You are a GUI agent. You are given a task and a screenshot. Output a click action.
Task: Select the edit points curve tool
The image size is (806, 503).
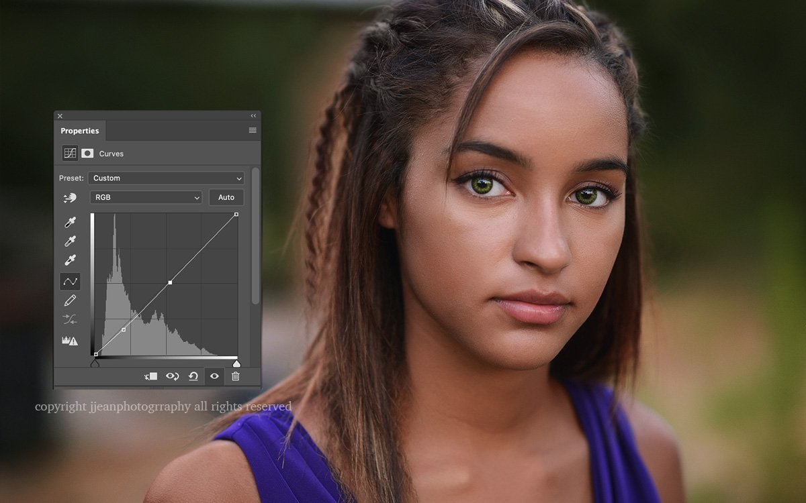point(70,282)
